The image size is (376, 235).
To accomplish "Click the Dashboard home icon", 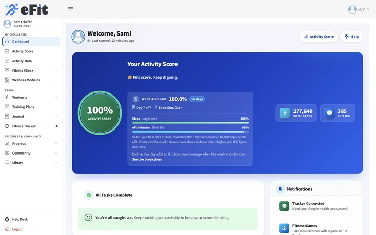I will coord(7,41).
